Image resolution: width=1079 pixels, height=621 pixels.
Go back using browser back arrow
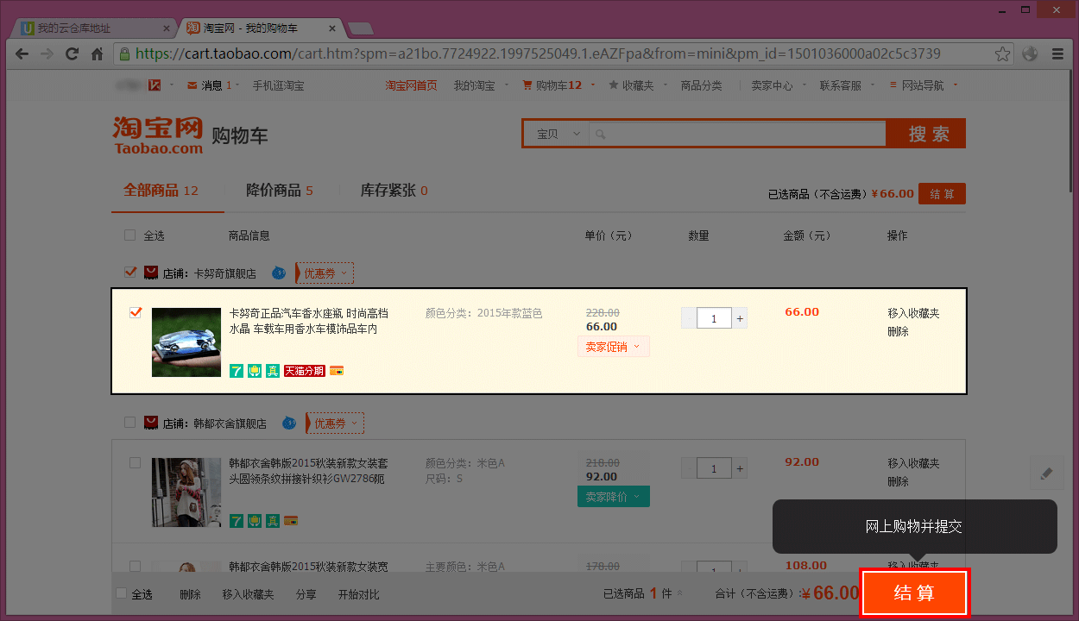tap(22, 53)
